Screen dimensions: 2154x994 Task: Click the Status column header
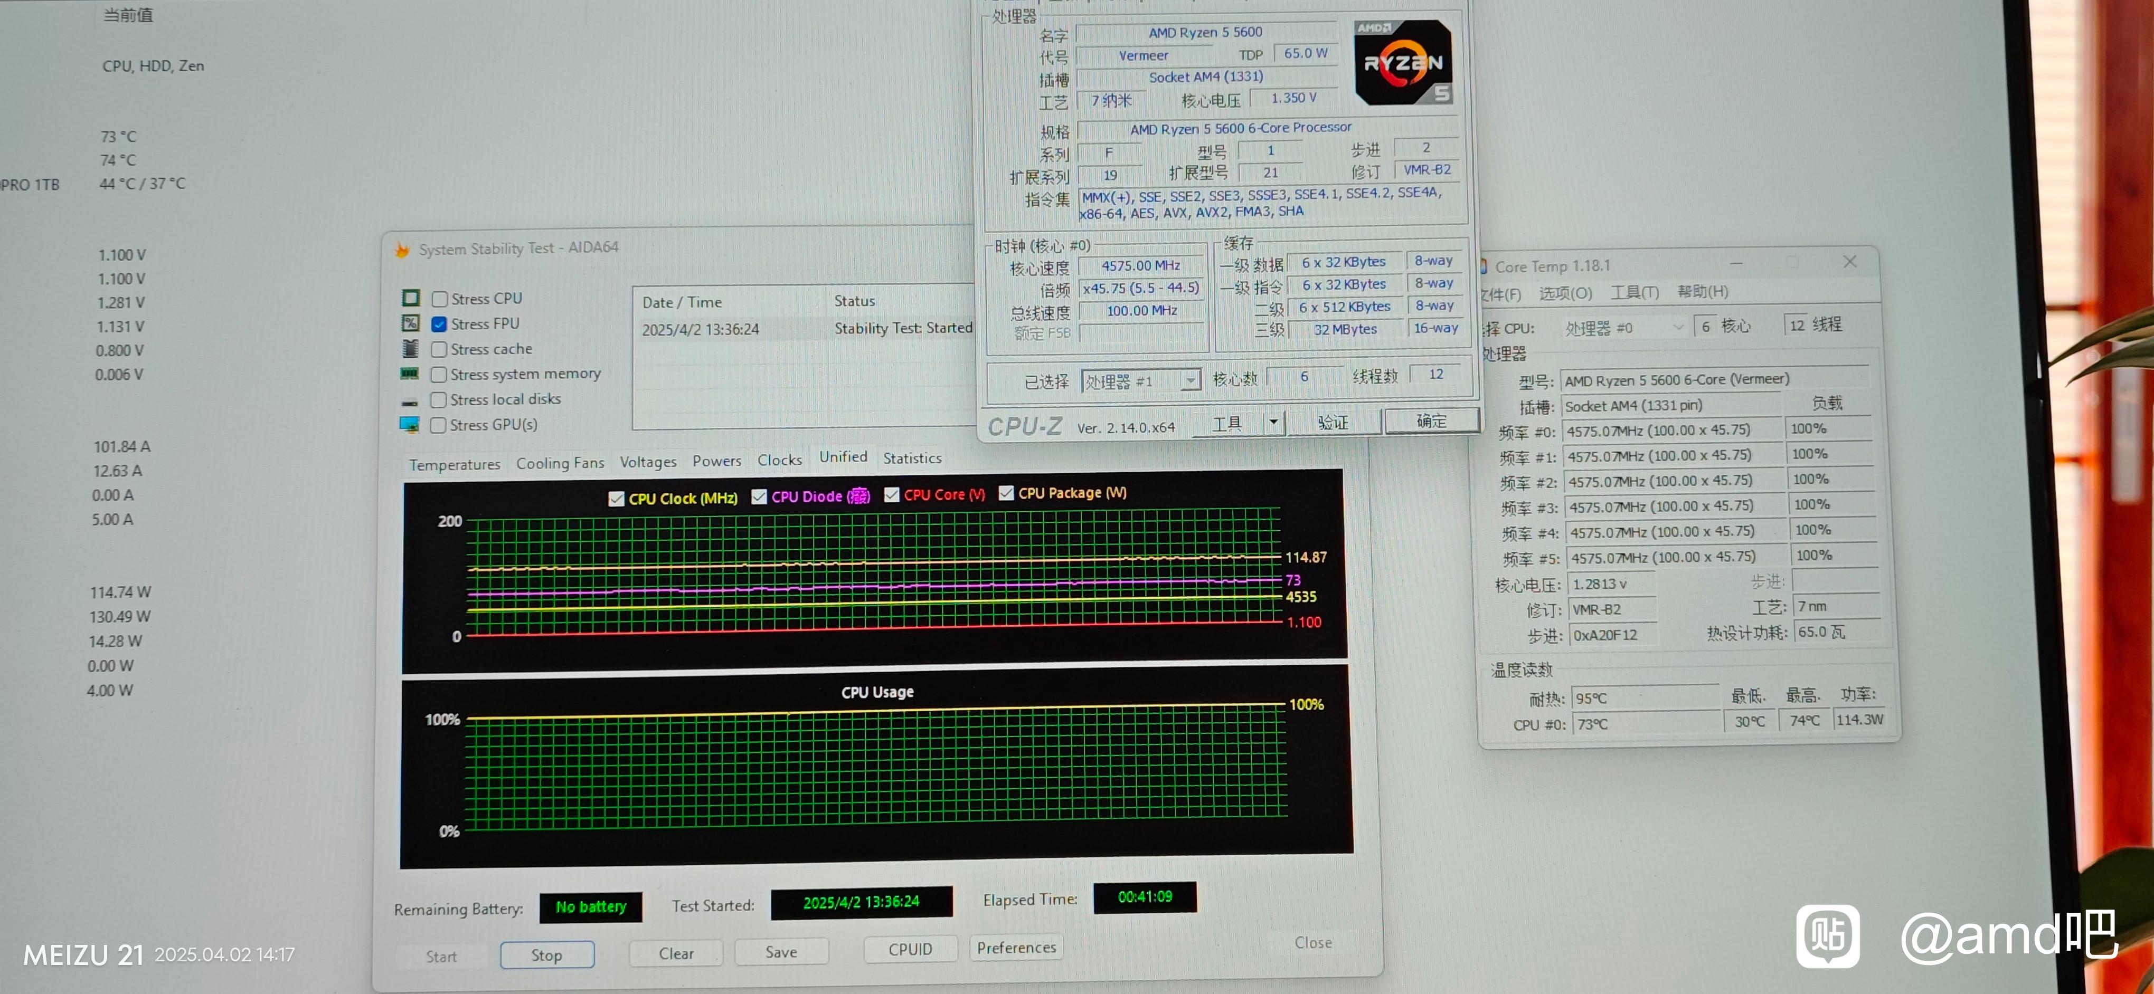pyautogui.click(x=854, y=301)
